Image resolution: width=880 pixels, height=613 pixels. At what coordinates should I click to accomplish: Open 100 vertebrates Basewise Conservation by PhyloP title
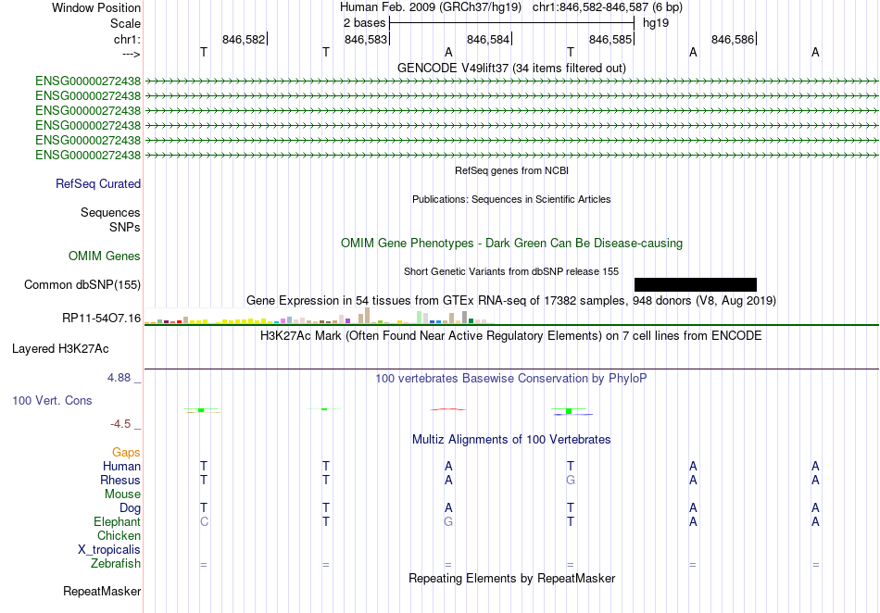coord(511,379)
